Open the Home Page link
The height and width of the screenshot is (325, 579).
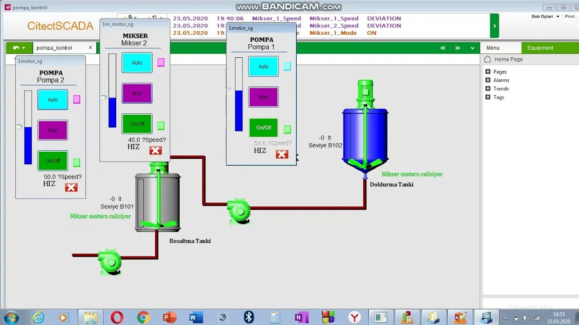508,59
